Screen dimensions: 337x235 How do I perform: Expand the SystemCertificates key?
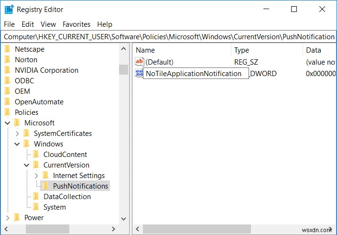(17, 134)
